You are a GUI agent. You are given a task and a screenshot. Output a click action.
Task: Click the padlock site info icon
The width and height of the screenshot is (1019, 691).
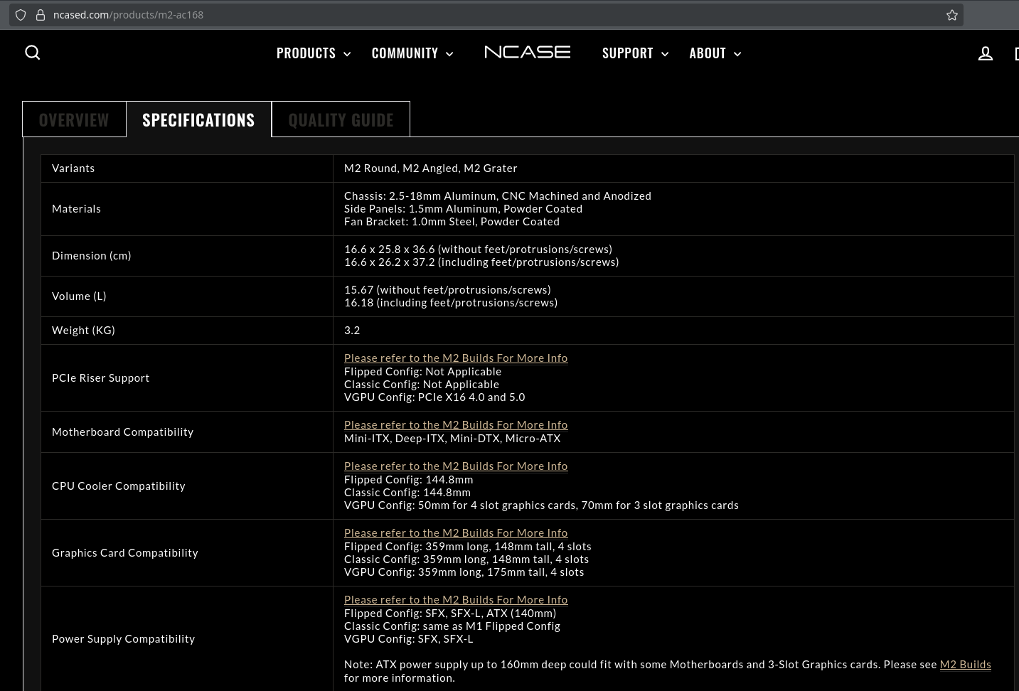[x=41, y=15]
